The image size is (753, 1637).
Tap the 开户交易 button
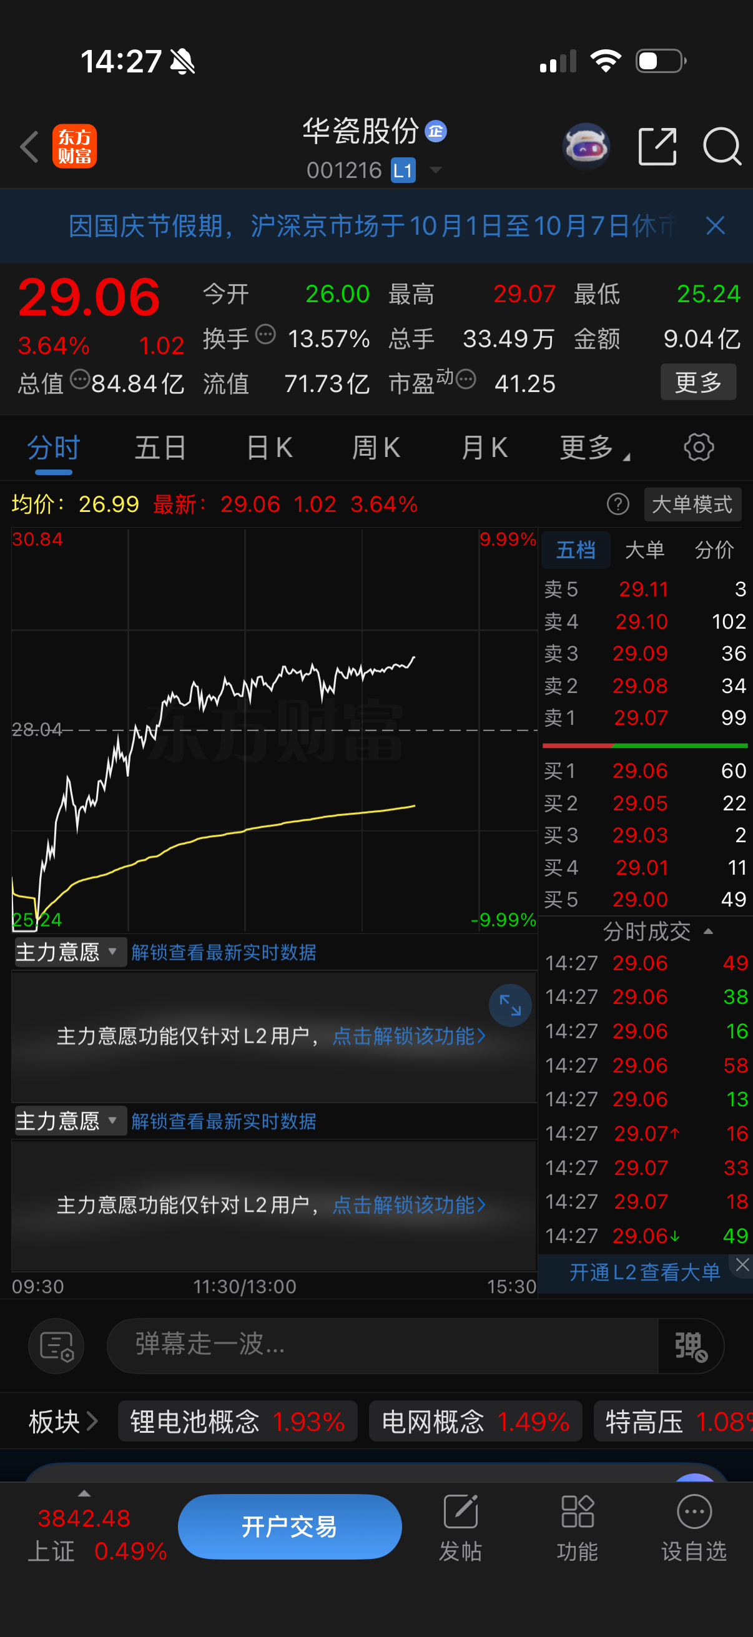[290, 1527]
